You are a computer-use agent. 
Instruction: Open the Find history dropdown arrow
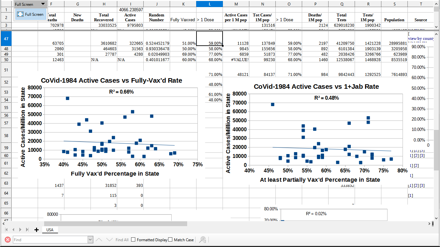click(x=90, y=240)
